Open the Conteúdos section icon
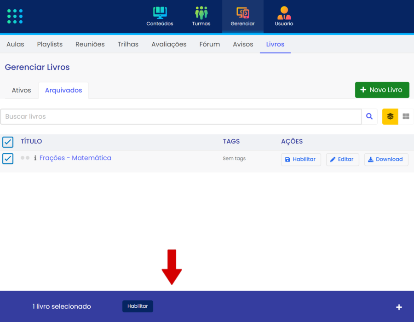Screen dimensions: 414x322 click(x=160, y=13)
